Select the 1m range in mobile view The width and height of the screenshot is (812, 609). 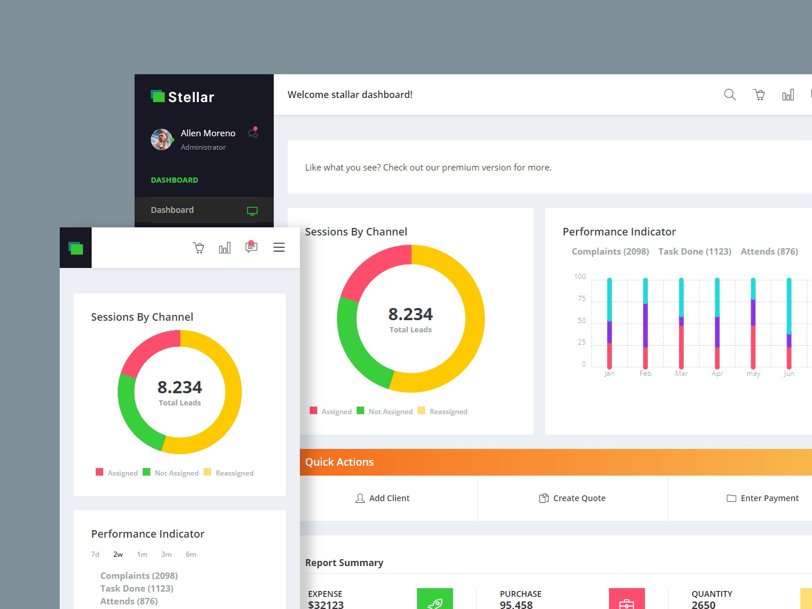pyautogui.click(x=142, y=554)
